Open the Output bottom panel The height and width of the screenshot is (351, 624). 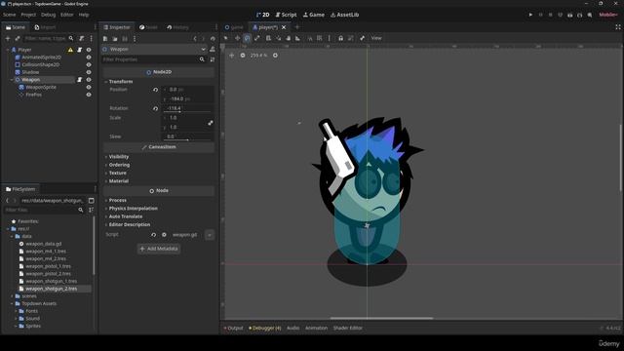[233, 328]
